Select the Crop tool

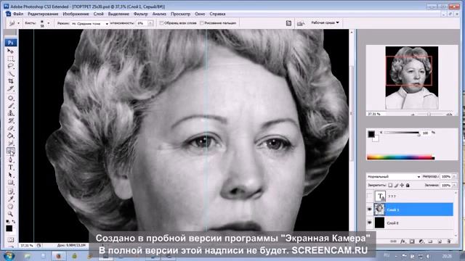click(10, 80)
